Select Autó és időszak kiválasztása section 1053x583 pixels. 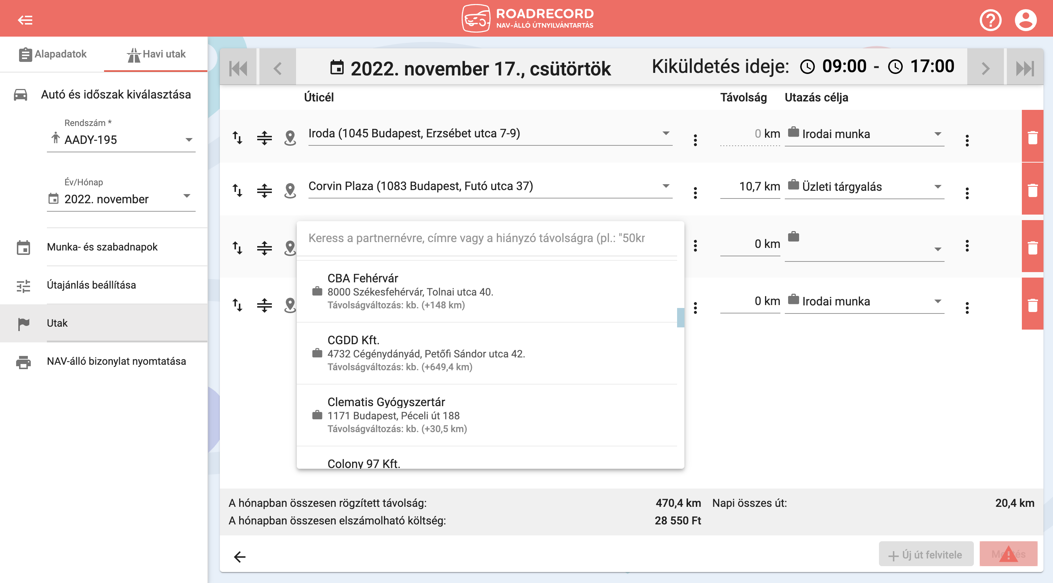pos(104,94)
